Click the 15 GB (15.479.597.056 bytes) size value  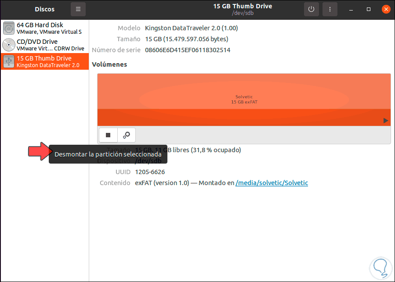(186, 39)
